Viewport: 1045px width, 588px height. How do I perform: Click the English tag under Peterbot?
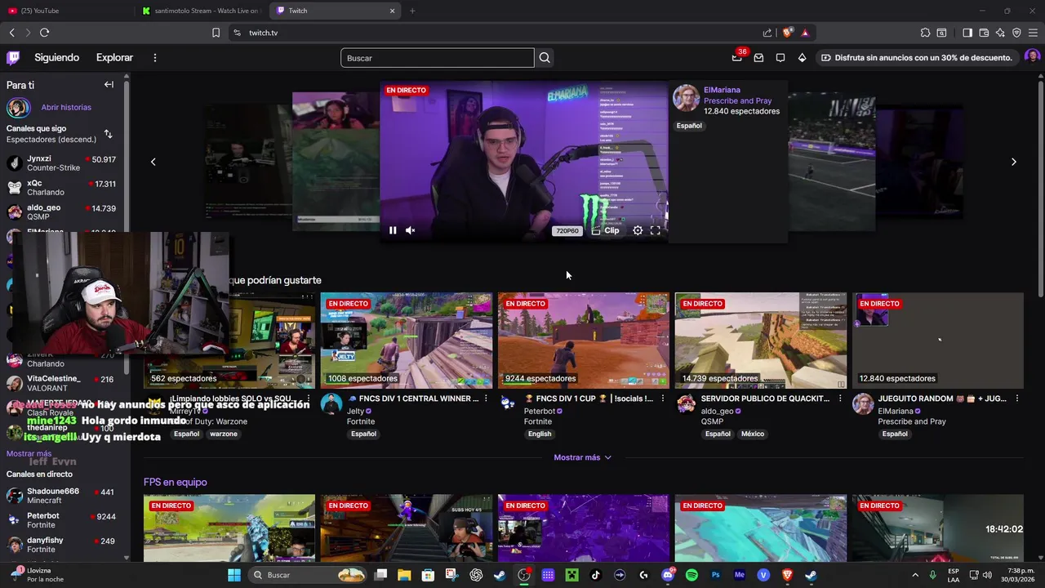(540, 434)
